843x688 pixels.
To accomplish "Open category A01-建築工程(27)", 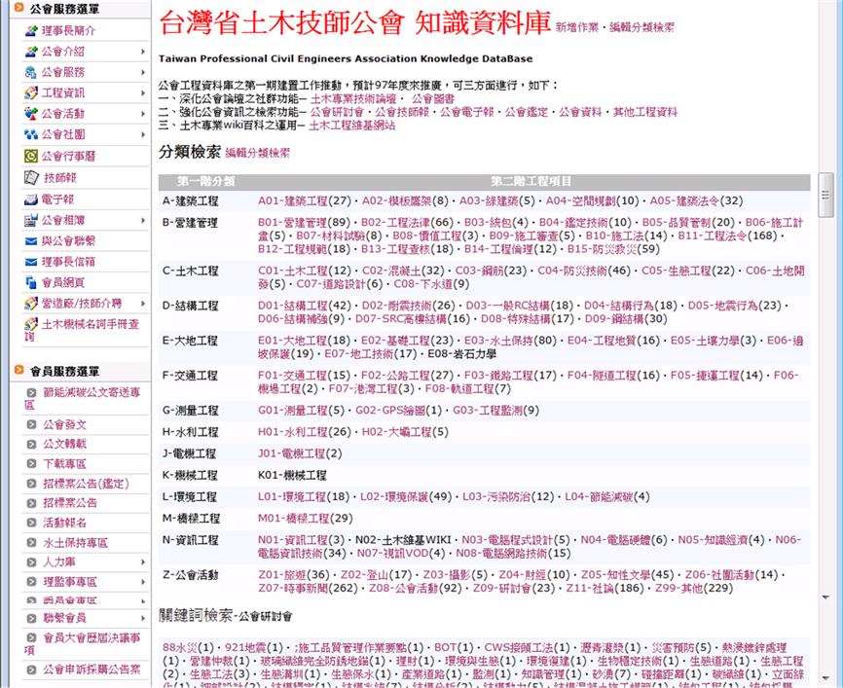I will (305, 201).
